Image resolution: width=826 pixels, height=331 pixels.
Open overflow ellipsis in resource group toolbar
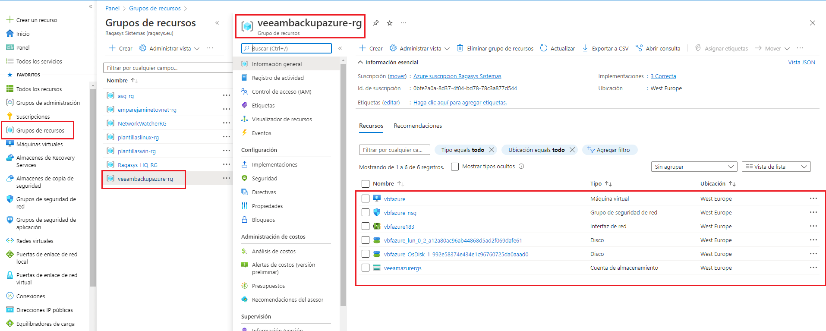coord(800,48)
